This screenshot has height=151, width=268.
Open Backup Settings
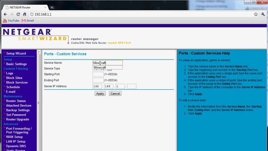pos(18,110)
